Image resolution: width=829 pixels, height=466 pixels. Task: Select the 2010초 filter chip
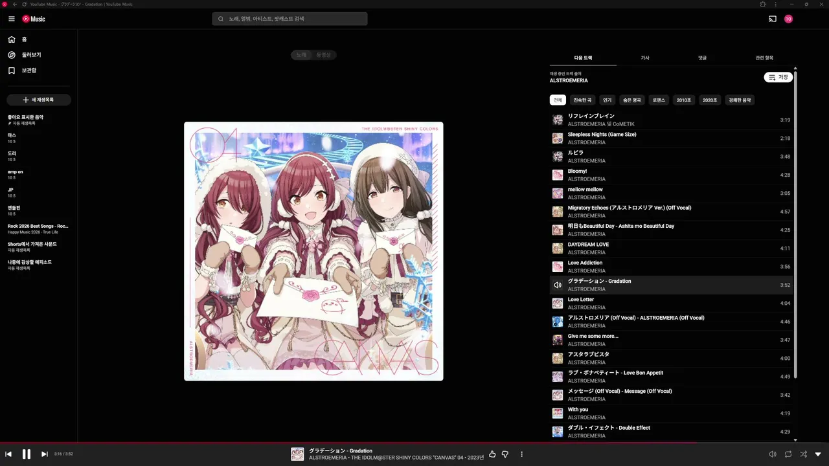click(x=684, y=100)
